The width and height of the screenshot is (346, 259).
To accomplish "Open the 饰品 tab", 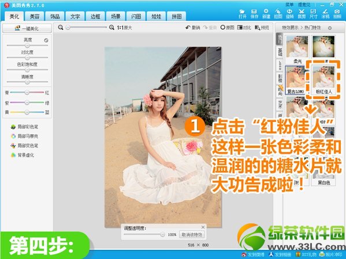I will (x=55, y=17).
